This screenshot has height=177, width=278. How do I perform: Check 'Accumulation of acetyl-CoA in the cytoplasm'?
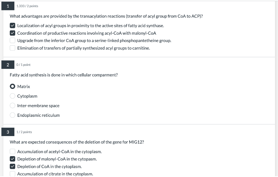point(12,152)
